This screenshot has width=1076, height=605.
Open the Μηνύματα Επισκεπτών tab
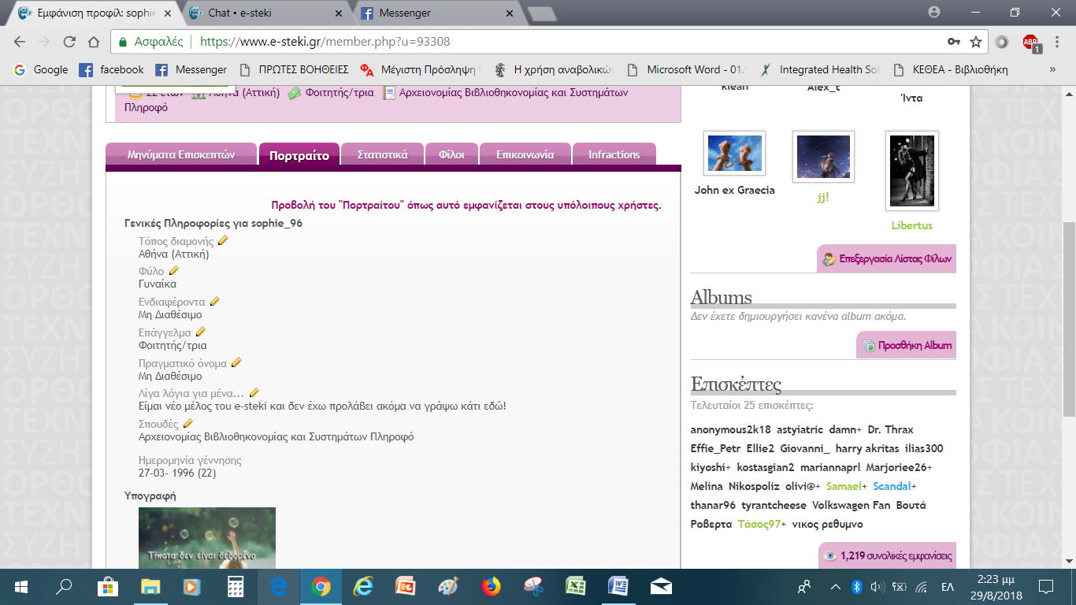pyautogui.click(x=181, y=155)
